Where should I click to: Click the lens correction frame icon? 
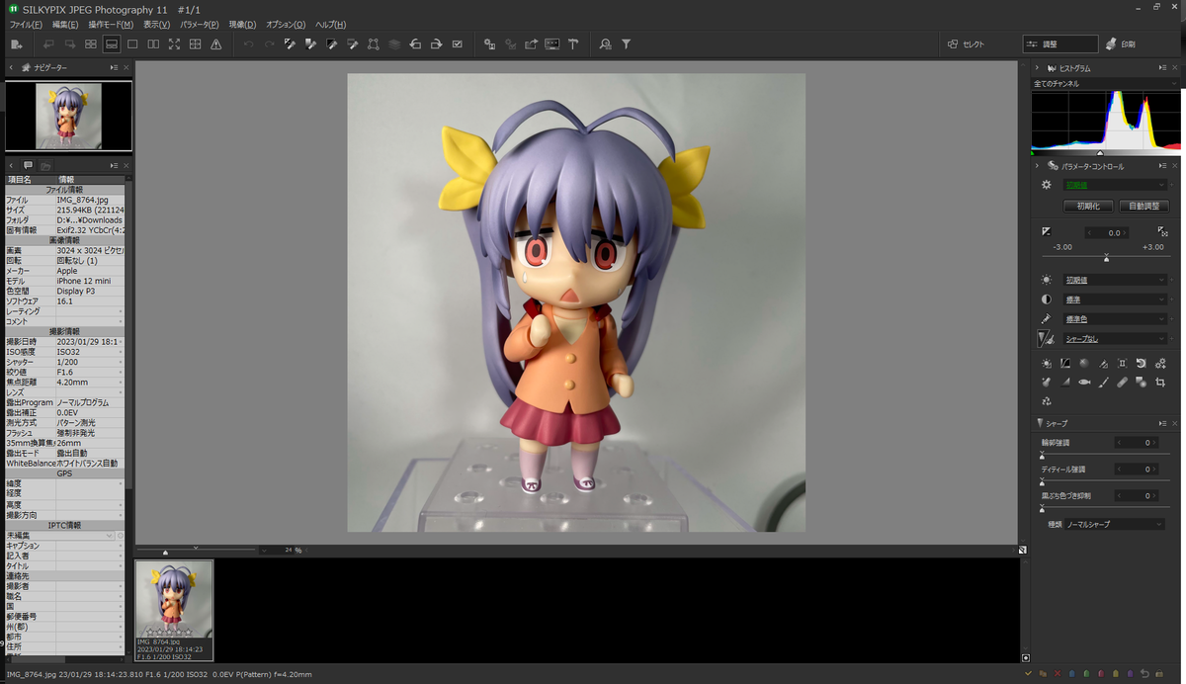pos(1122,364)
